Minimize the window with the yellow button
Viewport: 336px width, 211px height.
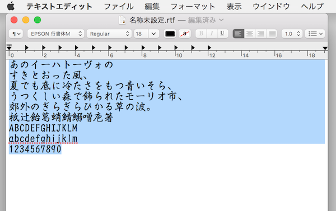tap(26, 20)
